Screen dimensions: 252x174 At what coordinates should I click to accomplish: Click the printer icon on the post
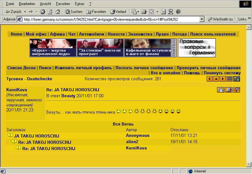point(228,90)
